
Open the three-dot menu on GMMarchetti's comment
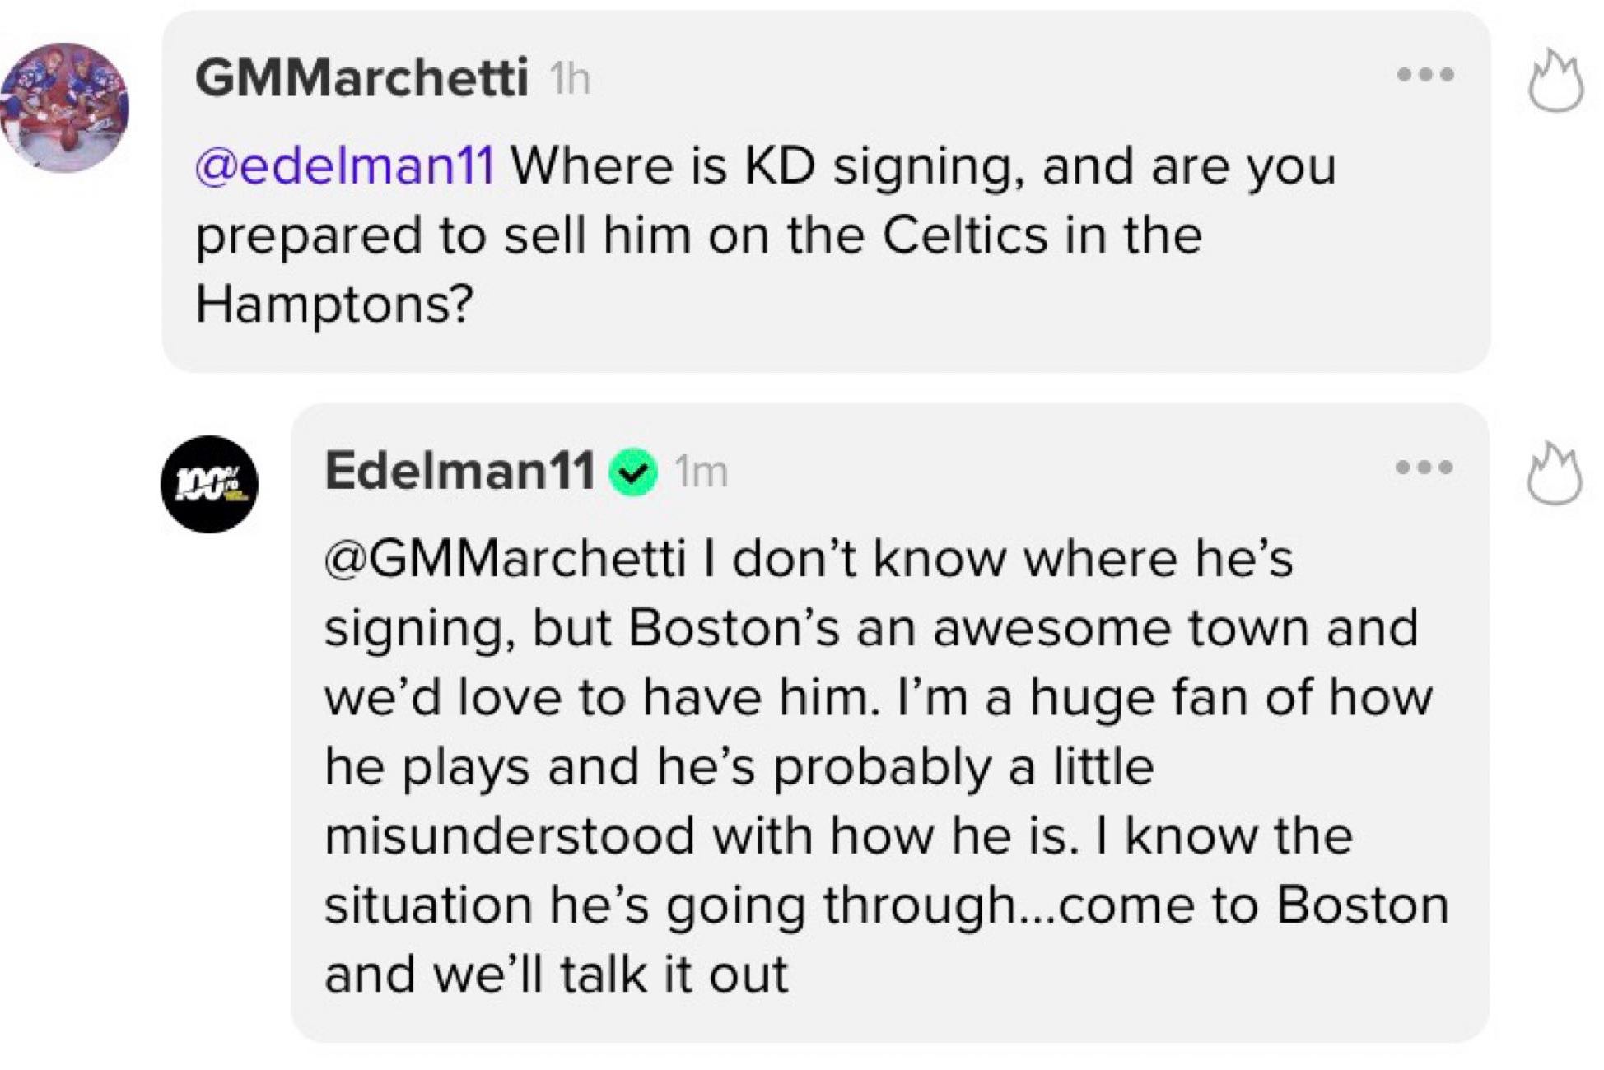click(1425, 75)
